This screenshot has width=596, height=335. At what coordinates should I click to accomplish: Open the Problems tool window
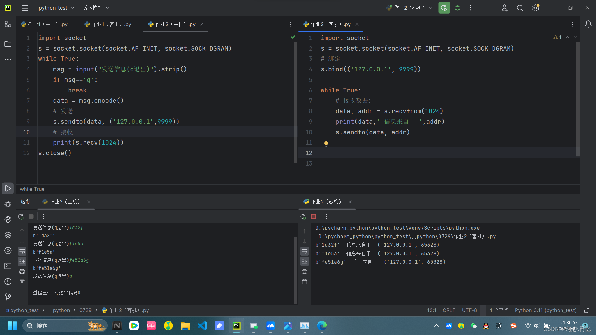(x=8, y=281)
